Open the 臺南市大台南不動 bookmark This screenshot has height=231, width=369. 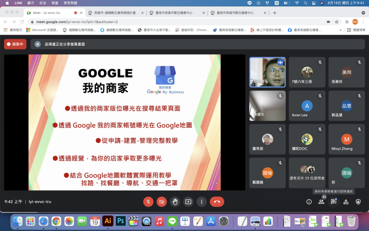pyautogui.click(x=155, y=30)
